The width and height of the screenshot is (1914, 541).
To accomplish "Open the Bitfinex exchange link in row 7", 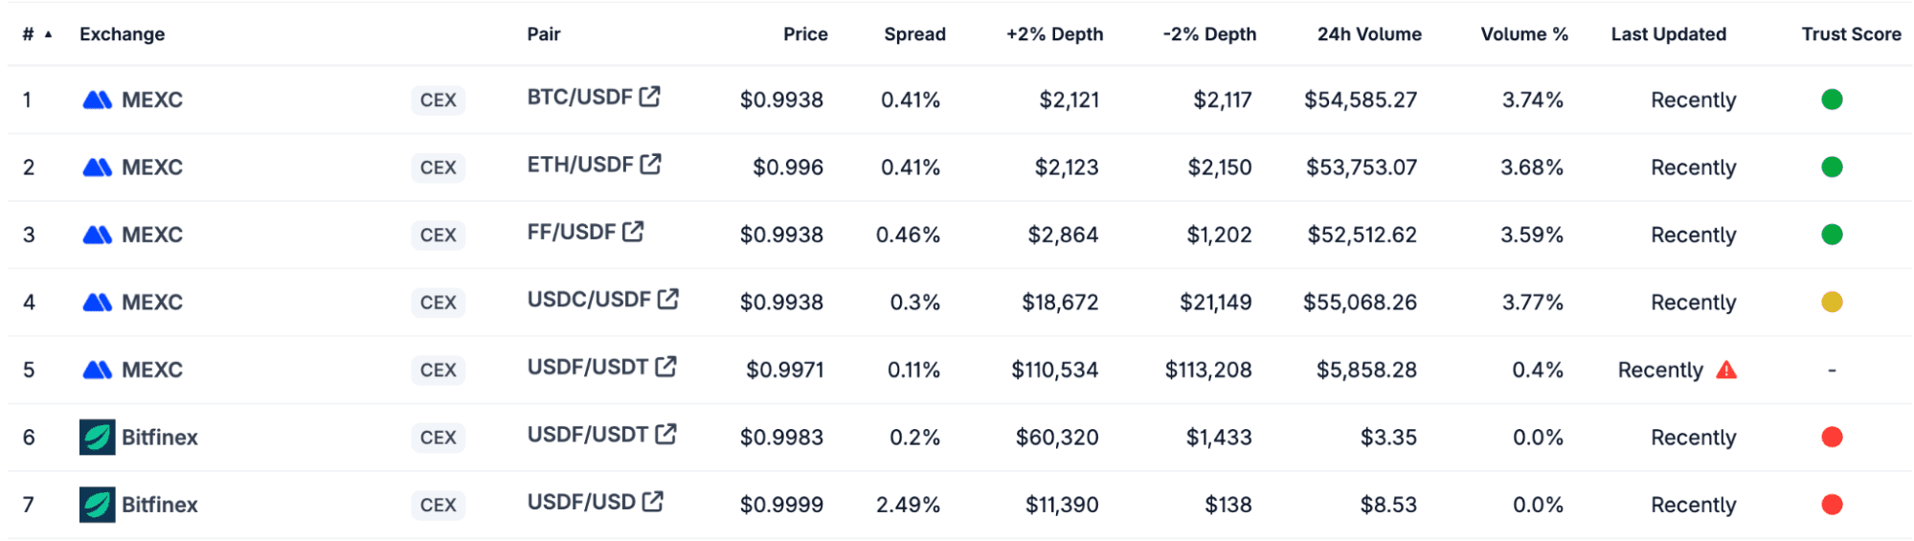I will pyautogui.click(x=159, y=505).
